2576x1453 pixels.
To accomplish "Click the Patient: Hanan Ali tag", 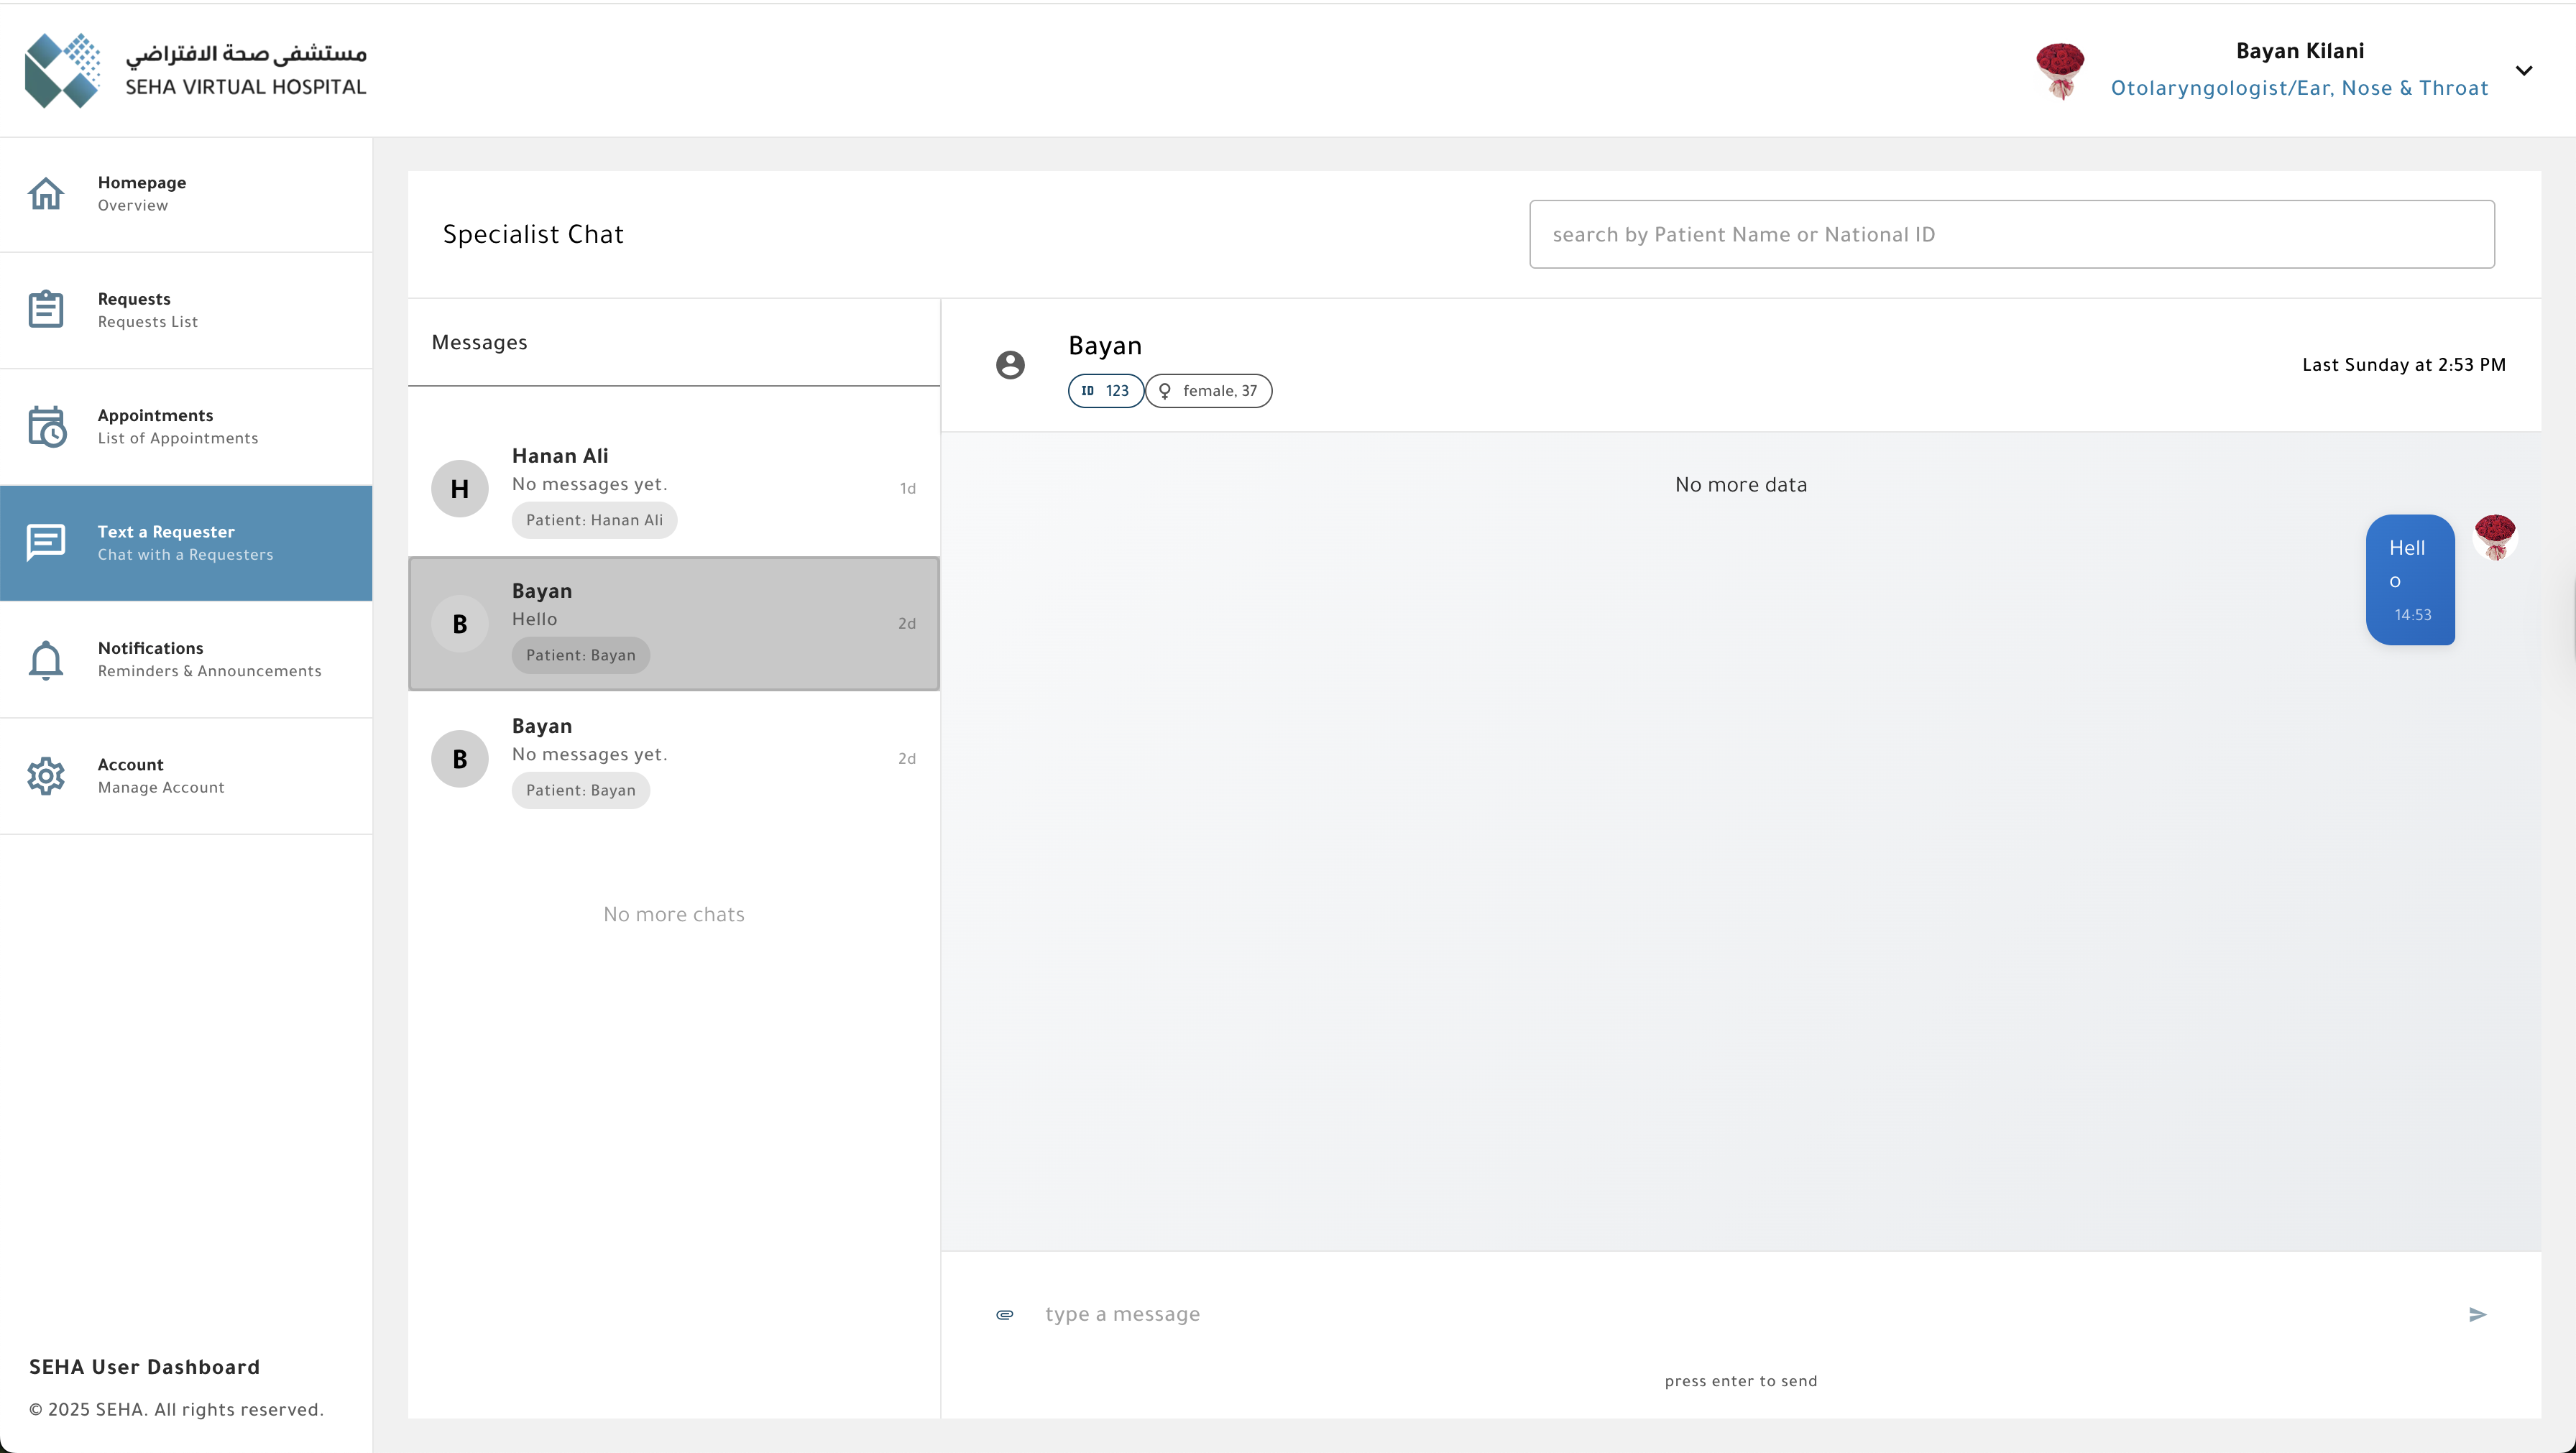I will pyautogui.click(x=594, y=520).
